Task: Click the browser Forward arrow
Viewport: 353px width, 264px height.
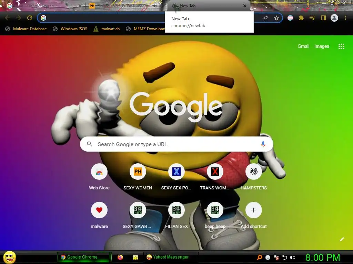Action: coord(19,18)
